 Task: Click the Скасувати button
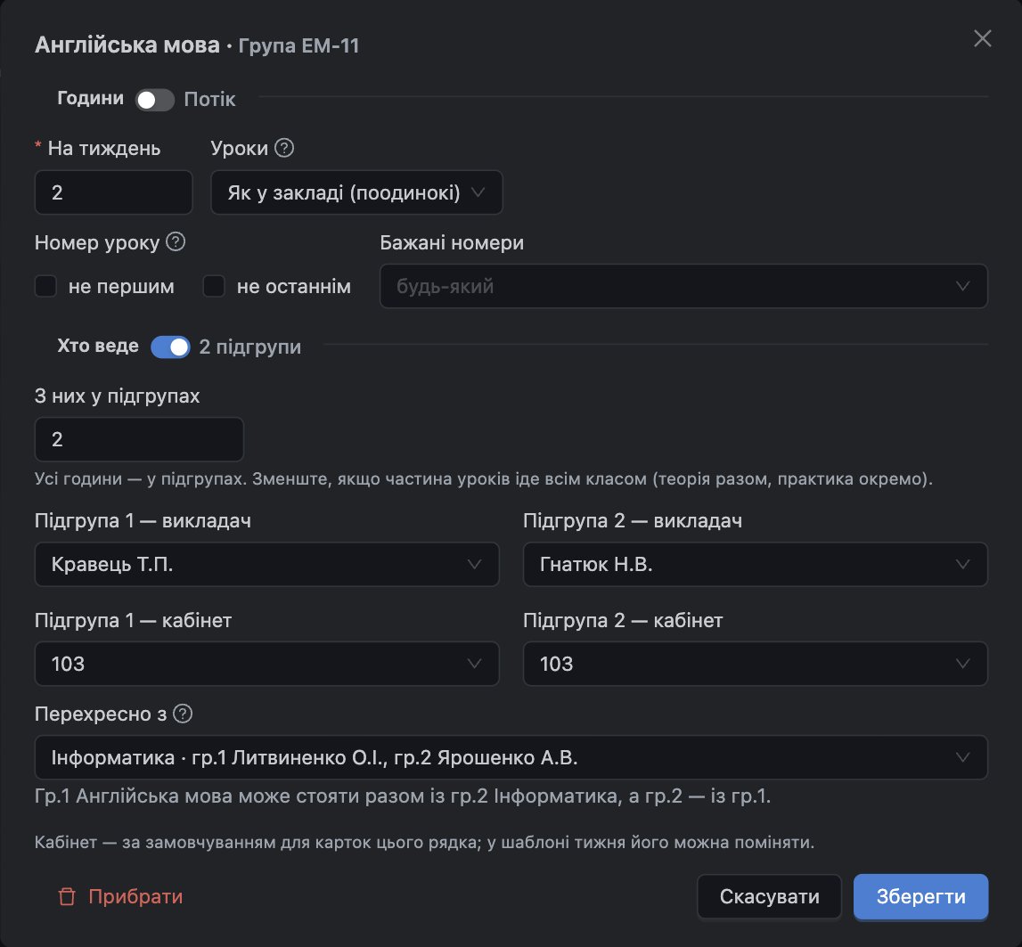pyautogui.click(x=769, y=897)
